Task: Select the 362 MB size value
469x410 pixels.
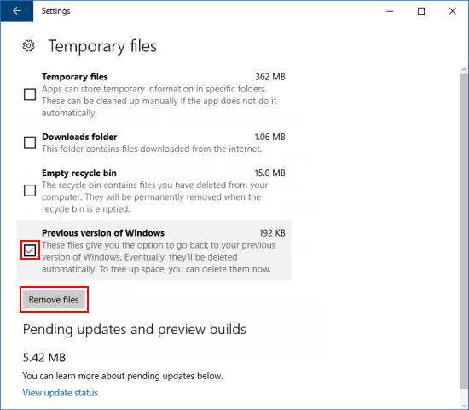Action: point(270,77)
